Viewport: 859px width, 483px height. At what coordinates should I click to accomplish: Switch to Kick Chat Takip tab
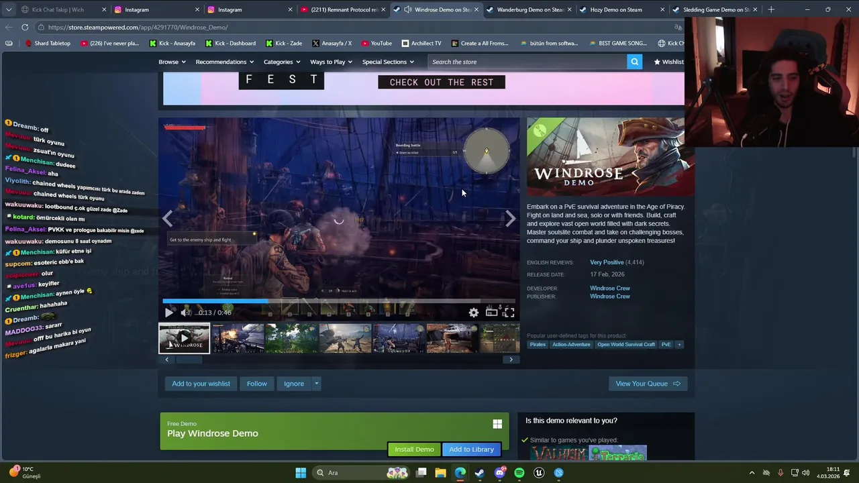tap(58, 9)
